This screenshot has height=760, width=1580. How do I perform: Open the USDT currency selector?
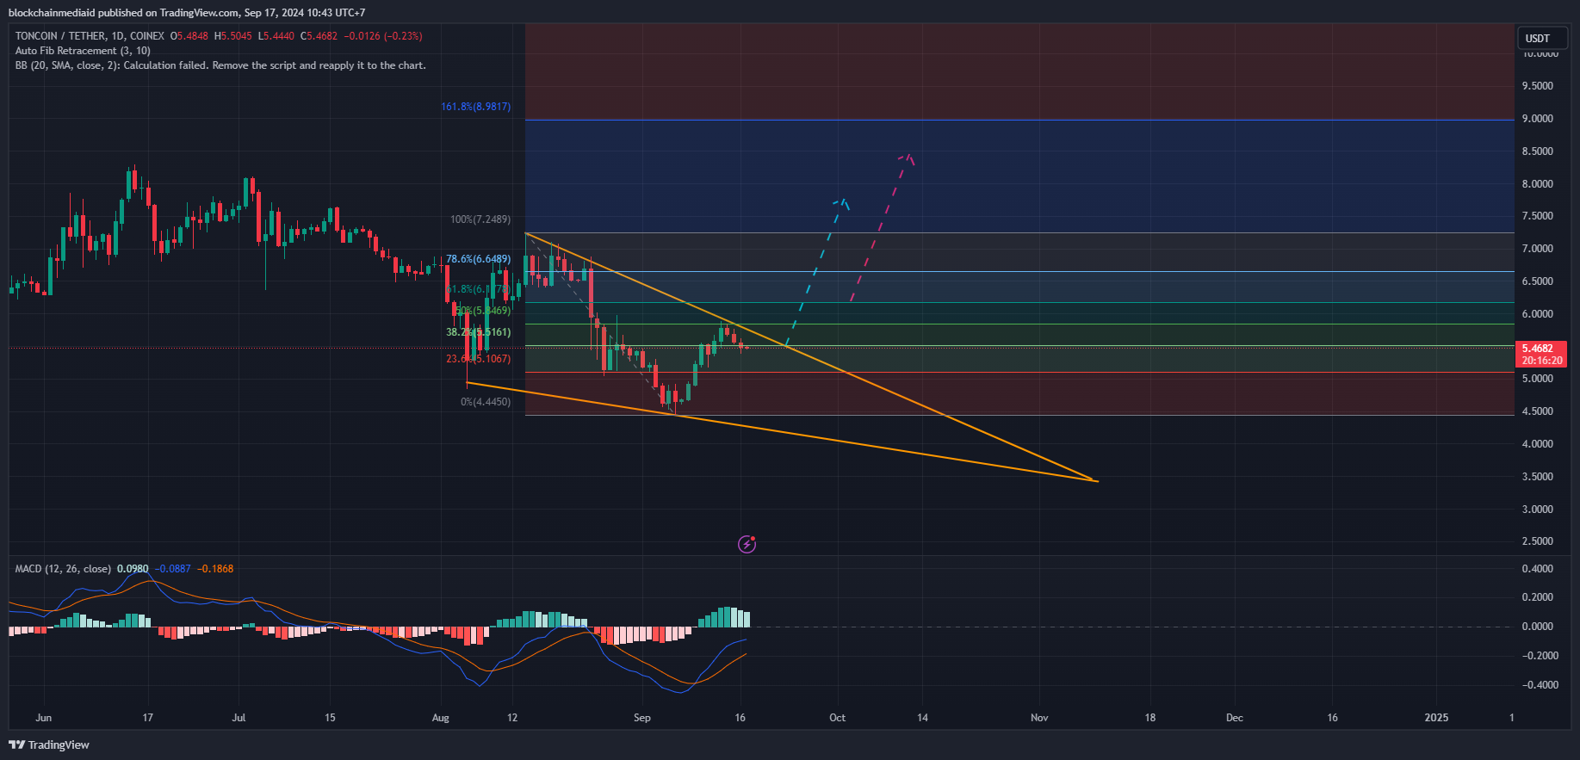[x=1541, y=38]
